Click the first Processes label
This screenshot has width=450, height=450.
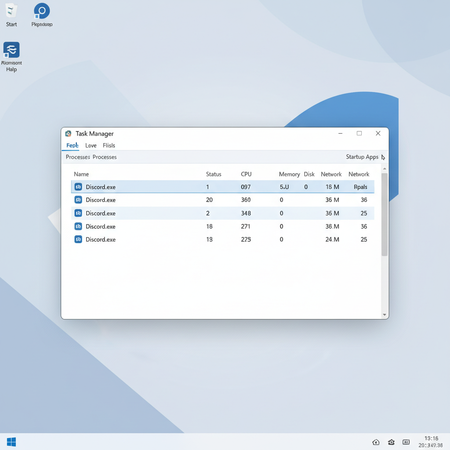click(78, 157)
